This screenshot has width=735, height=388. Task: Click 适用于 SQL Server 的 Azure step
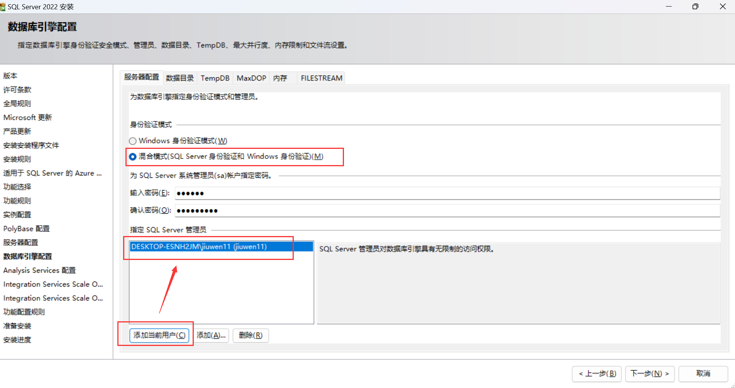[x=52, y=173]
